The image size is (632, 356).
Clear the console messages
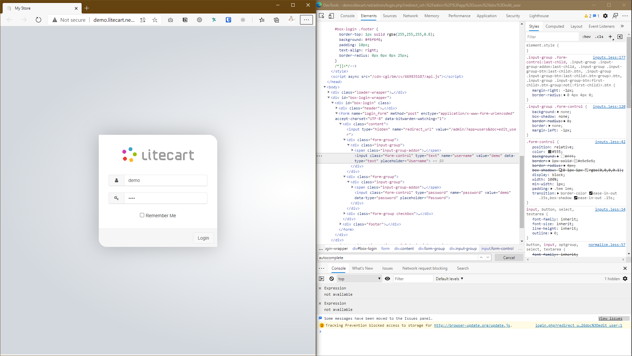coord(331,279)
